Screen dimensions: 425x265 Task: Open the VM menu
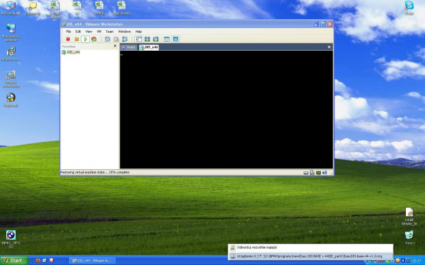(x=99, y=31)
